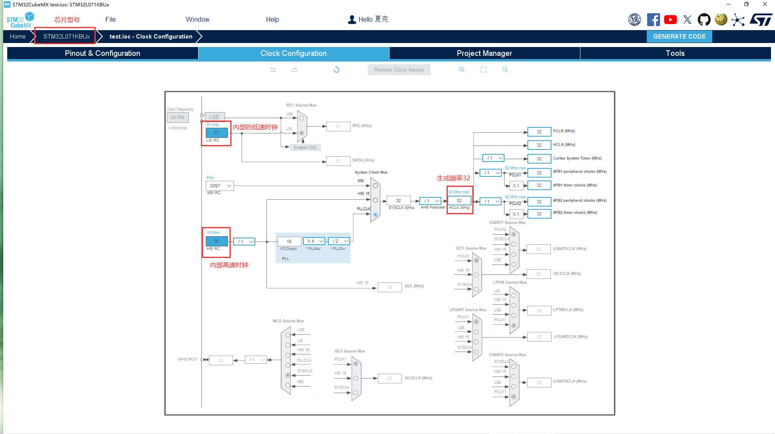Screen dimensions: 775x434
Task: Click the HSI RC 16 block
Action: [x=217, y=241]
